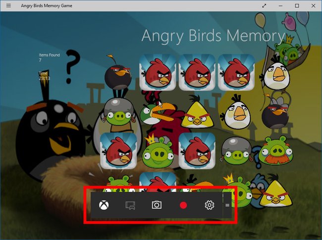Open the hamburger menu in title bar

8,5
